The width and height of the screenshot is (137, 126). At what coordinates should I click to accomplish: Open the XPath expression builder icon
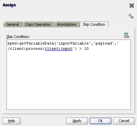coord(126,35)
